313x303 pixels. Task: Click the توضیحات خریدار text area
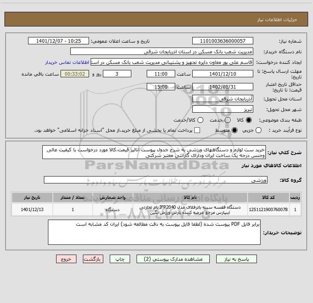[x=154, y=232]
